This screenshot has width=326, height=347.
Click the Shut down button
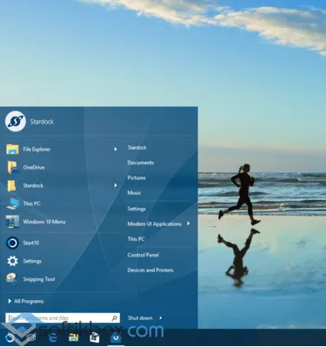(x=140, y=318)
